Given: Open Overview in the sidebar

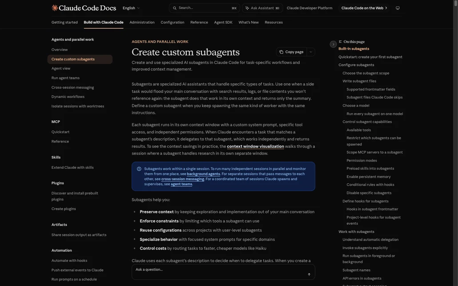Looking at the screenshot, I should [60, 50].
